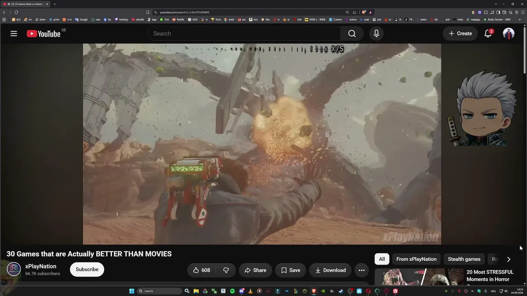Open the YouTube guide hamburger menu
Image resolution: width=527 pixels, height=296 pixels.
(14, 34)
